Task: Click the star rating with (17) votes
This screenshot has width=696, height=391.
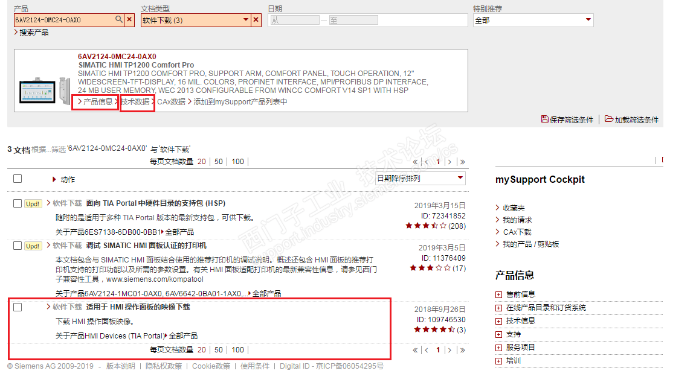Action: [430, 268]
